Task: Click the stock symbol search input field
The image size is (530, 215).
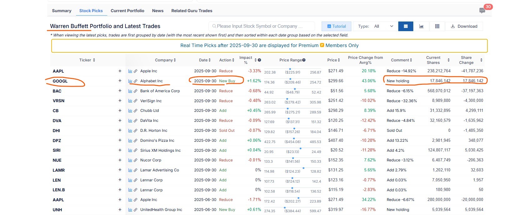Action: 261,26
